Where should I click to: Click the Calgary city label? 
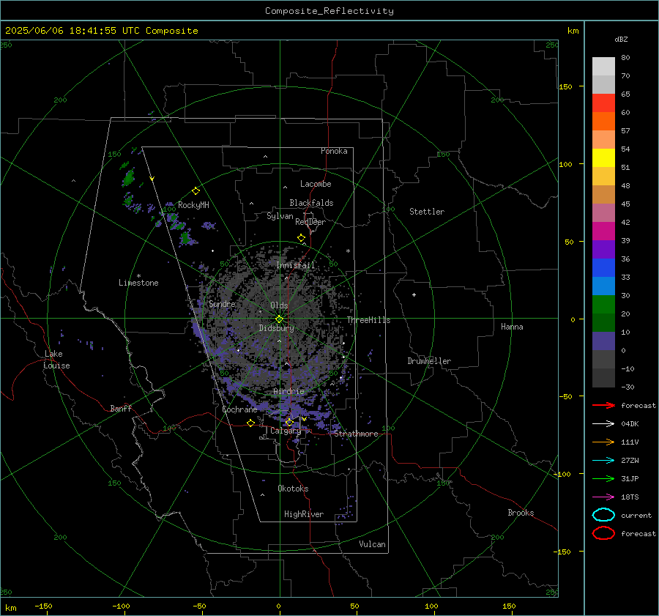[286, 431]
